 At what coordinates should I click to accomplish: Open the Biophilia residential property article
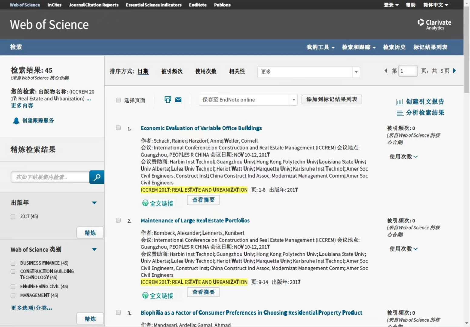(x=251, y=313)
